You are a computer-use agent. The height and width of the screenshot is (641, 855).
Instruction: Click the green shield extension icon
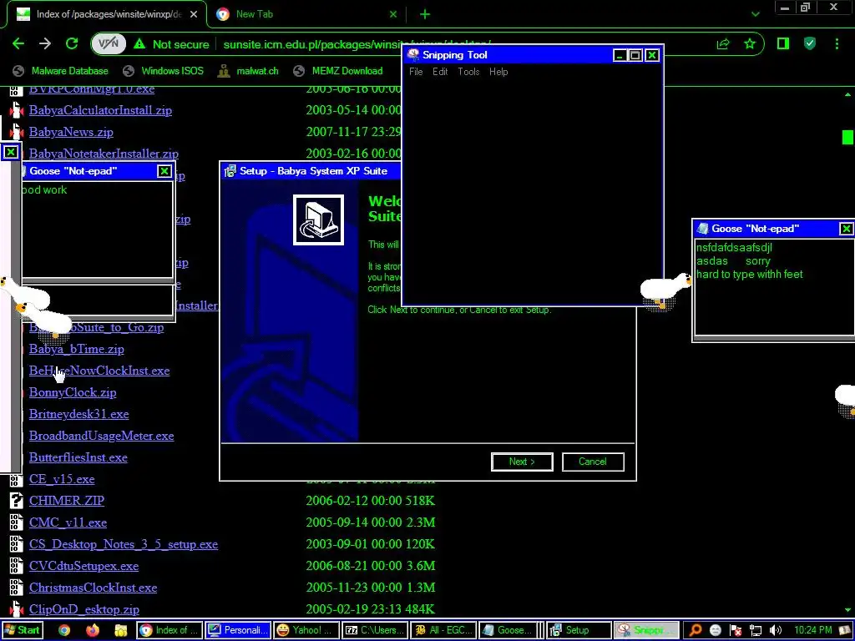click(x=810, y=44)
